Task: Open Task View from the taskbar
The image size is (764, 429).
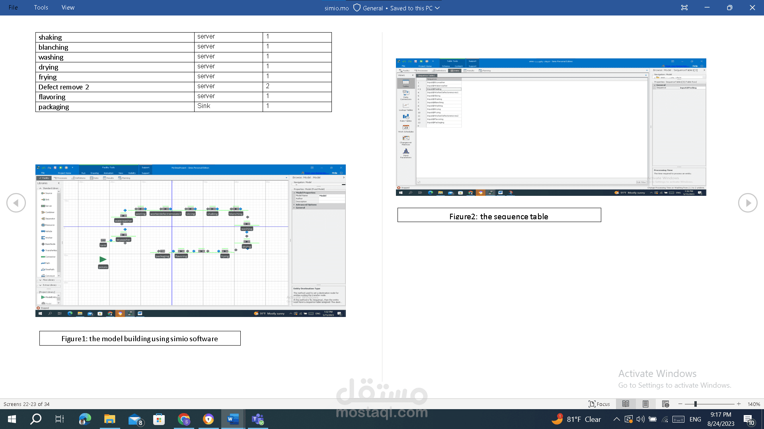Action: pyautogui.click(x=60, y=419)
